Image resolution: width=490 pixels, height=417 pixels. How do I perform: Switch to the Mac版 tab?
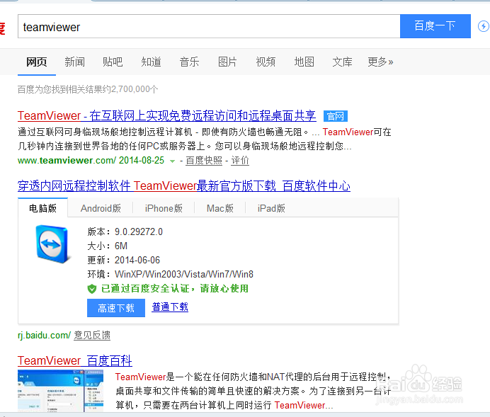(x=220, y=208)
